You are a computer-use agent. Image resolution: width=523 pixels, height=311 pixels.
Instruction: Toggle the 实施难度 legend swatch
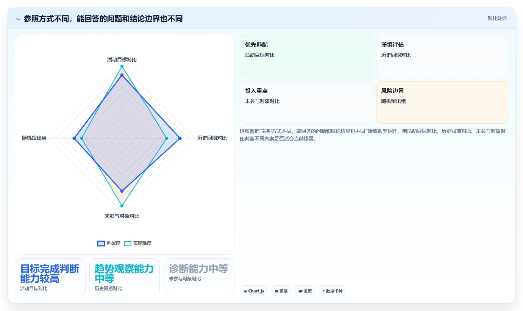click(x=128, y=243)
